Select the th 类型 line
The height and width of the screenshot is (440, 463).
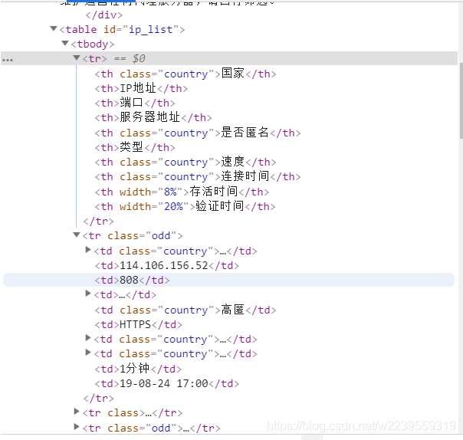click(x=135, y=147)
